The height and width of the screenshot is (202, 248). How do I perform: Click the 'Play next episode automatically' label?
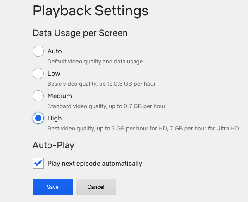pos(95,163)
